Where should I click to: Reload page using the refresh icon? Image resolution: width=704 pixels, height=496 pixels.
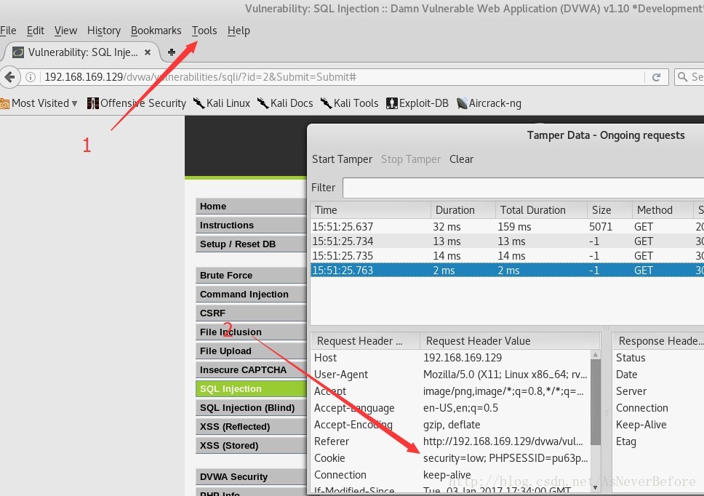click(656, 77)
